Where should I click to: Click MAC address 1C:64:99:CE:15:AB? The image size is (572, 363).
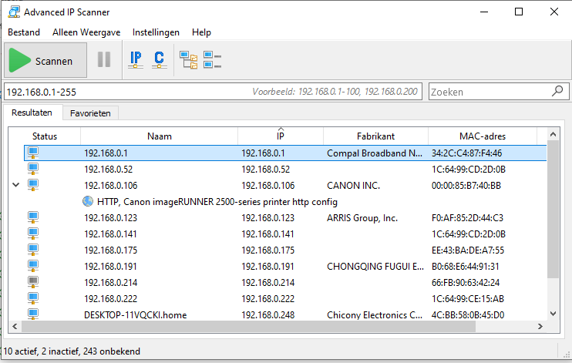coord(468,299)
